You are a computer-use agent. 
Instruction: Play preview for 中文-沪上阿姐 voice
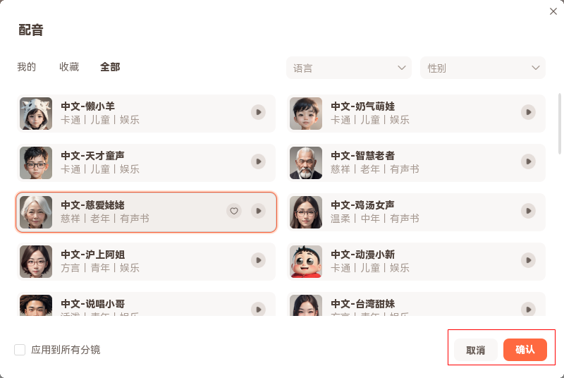258,260
